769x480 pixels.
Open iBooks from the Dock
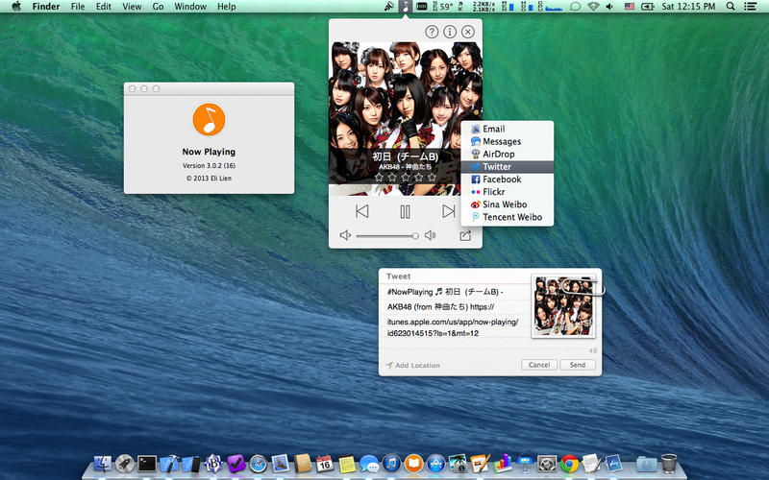pyautogui.click(x=414, y=463)
